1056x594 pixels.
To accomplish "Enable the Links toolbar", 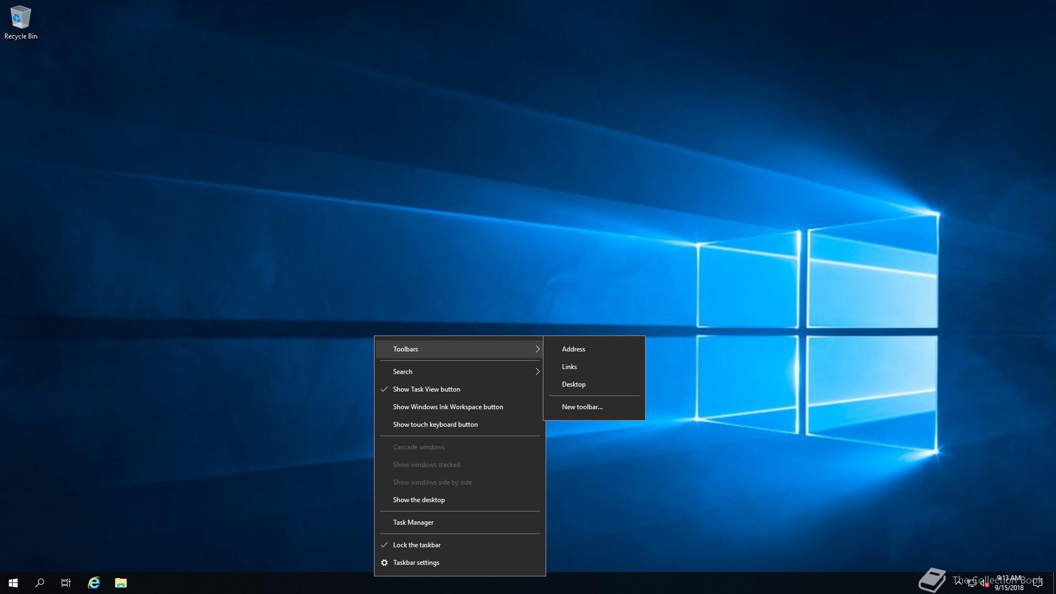I will click(x=594, y=367).
